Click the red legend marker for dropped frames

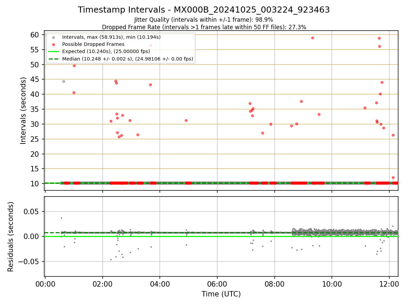pyautogui.click(x=53, y=44)
